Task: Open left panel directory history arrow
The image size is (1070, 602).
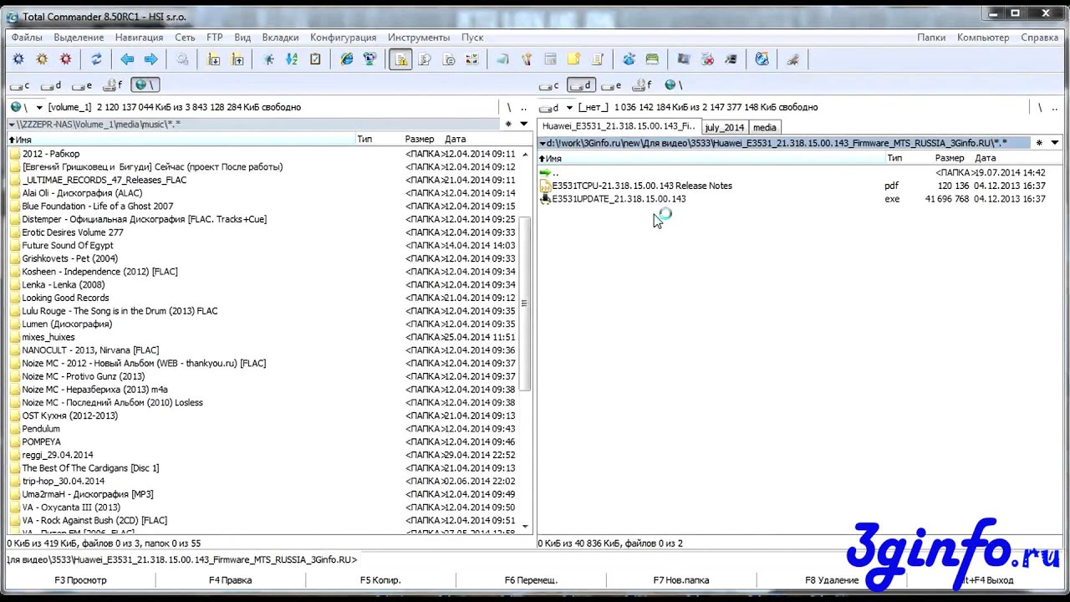Action: tap(524, 124)
